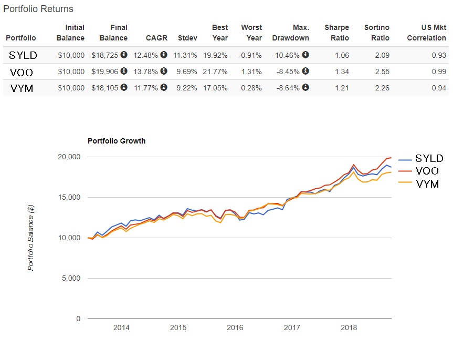The width and height of the screenshot is (453, 338).
Task: Click the Sortino Ratio column header
Action: coord(377,33)
